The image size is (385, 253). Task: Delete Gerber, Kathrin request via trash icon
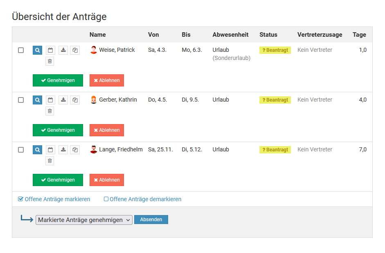tap(50, 111)
